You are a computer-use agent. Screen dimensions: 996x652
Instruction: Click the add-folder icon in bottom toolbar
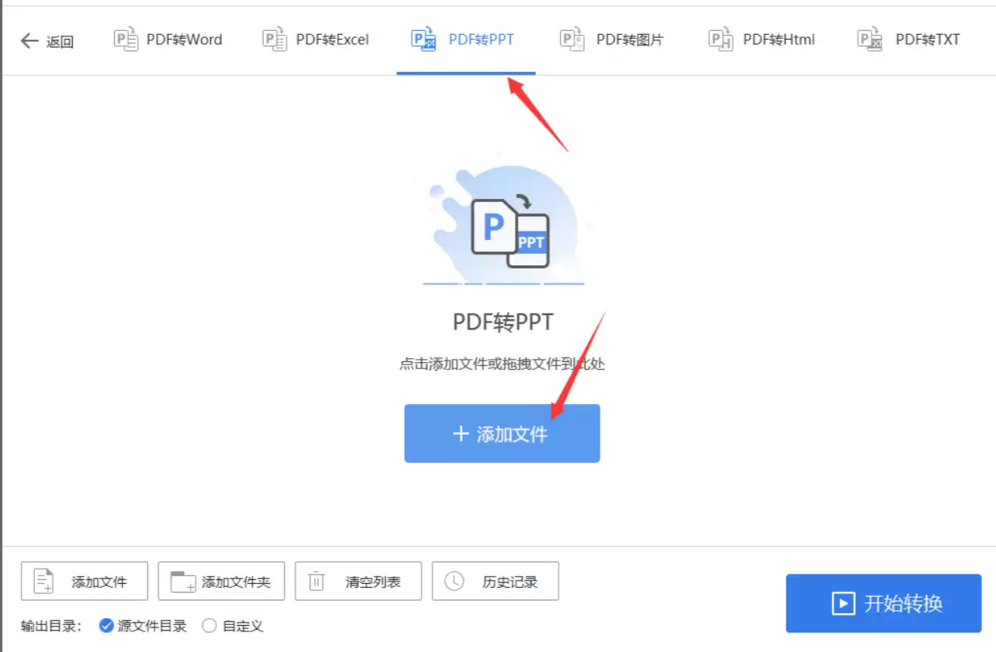point(183,581)
